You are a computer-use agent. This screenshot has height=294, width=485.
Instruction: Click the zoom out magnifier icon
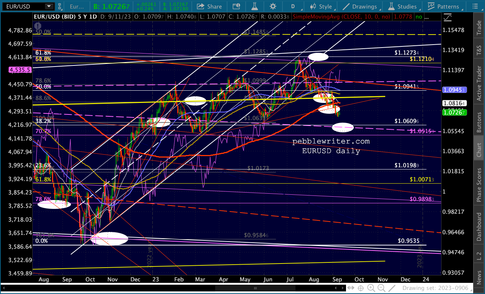381,288
